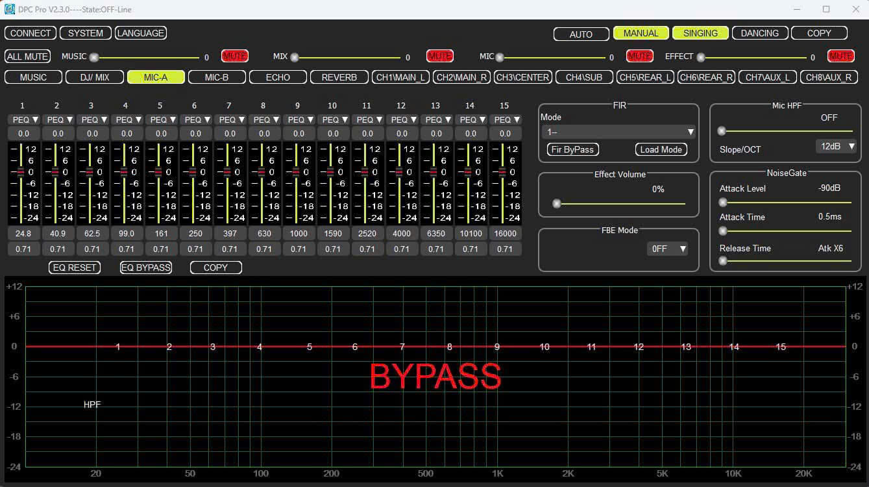Viewport: 869px width, 487px height.
Task: Click Load Mode in FIR panel
Action: 661,149
